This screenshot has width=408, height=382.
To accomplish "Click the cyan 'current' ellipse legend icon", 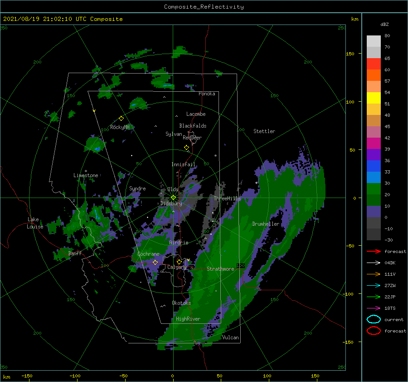I will [374, 319].
